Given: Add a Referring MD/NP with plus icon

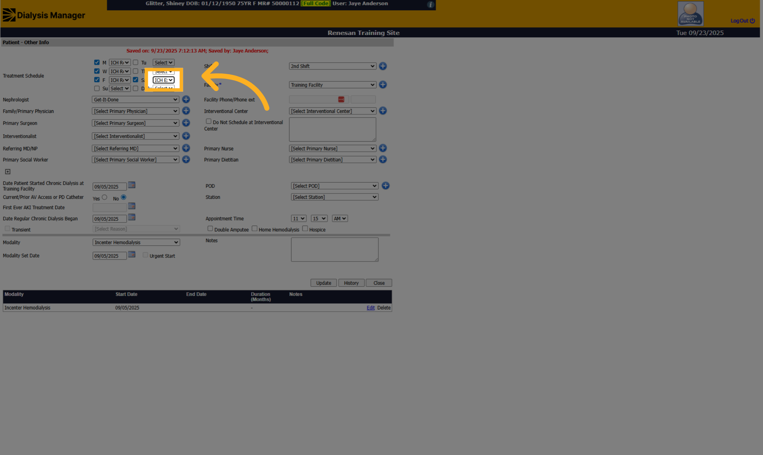Looking at the screenshot, I should click(x=186, y=148).
